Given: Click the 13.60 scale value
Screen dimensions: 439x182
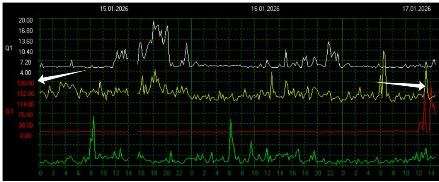Looking at the screenshot, I should [x=26, y=41].
